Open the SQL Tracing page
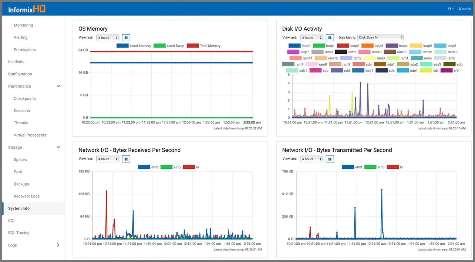 (x=19, y=232)
